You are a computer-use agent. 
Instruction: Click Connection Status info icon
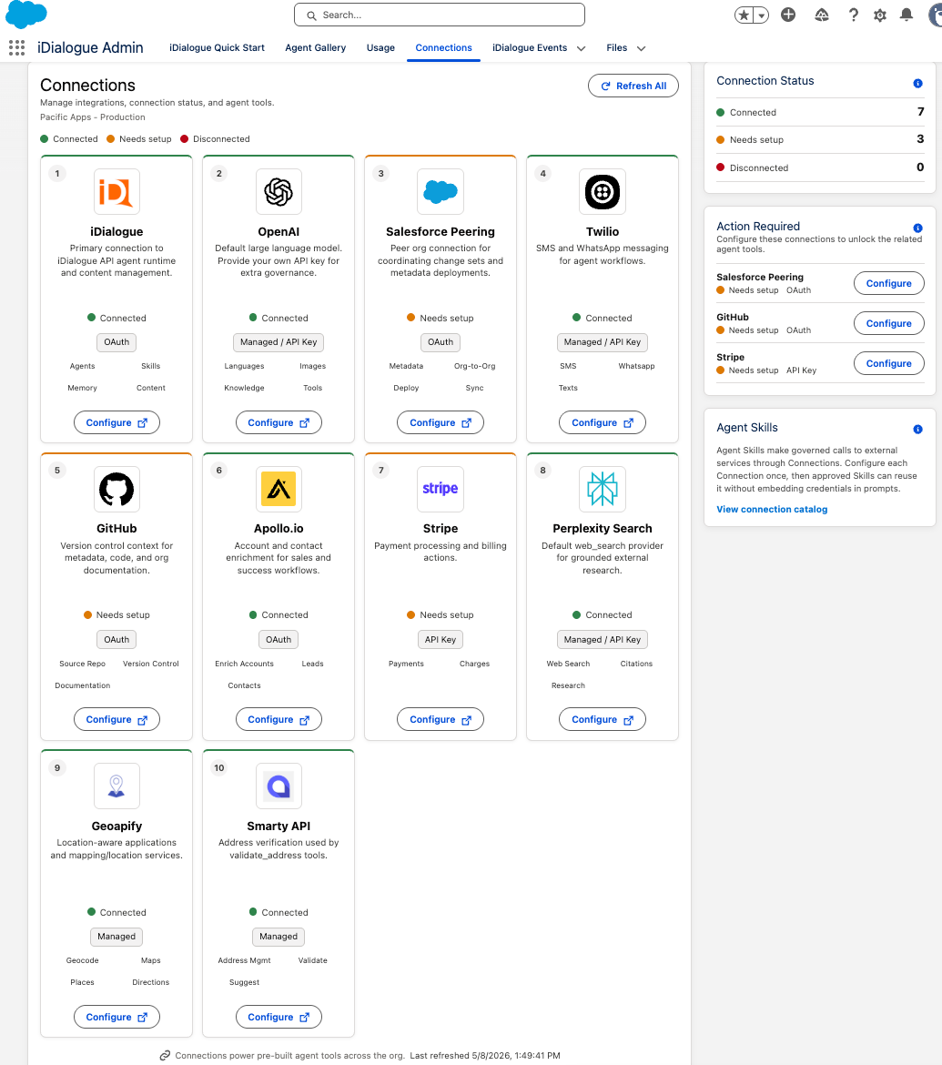pyautogui.click(x=917, y=84)
